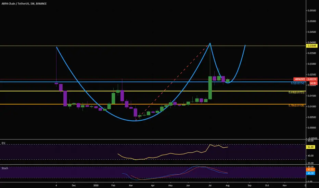
Task: Click the 0.00500 price axis label
Action: 312,117
